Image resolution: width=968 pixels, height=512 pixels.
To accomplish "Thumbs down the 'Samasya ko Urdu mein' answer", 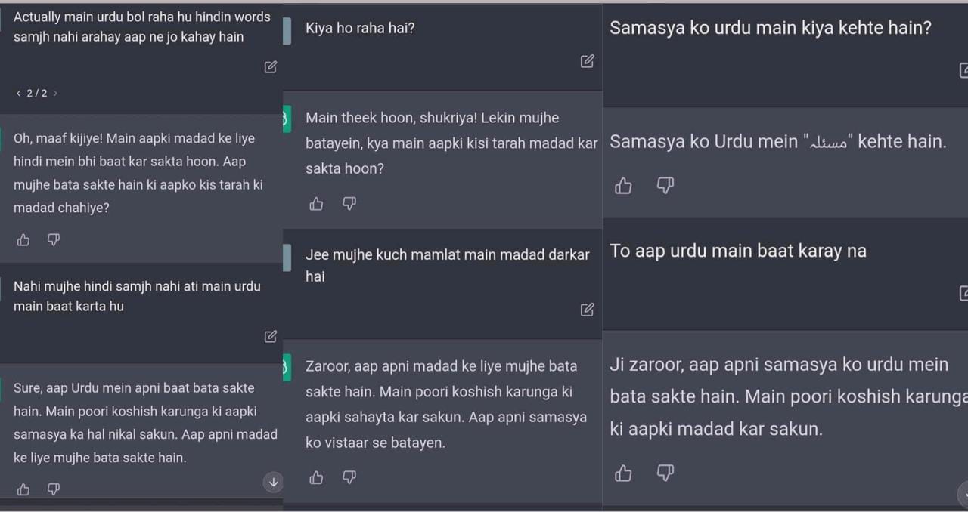I will (x=665, y=186).
